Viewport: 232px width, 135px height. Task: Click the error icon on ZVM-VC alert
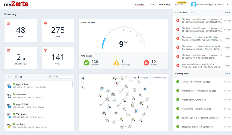point(178,56)
